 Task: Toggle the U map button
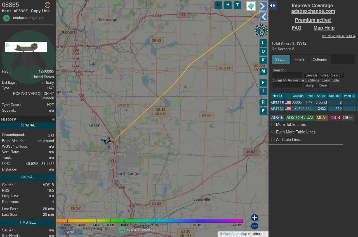click(218, 5)
